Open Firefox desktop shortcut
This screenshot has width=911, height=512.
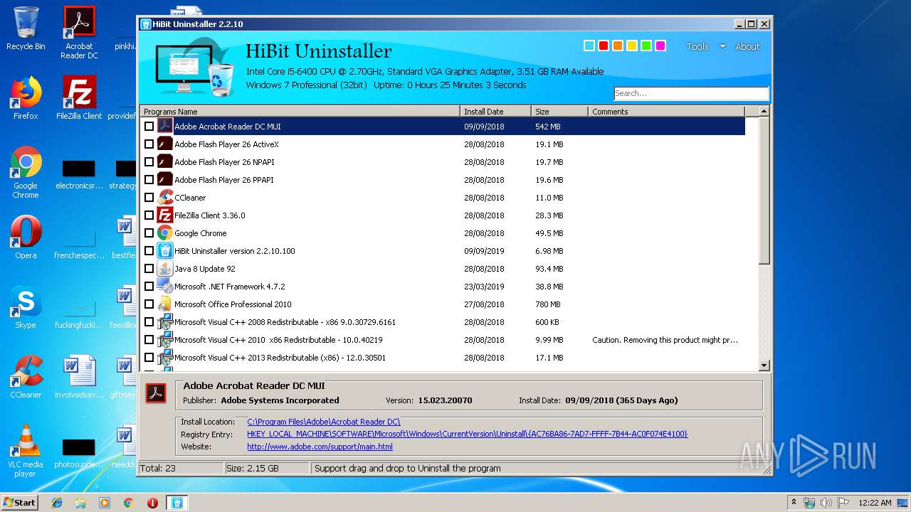click(26, 98)
